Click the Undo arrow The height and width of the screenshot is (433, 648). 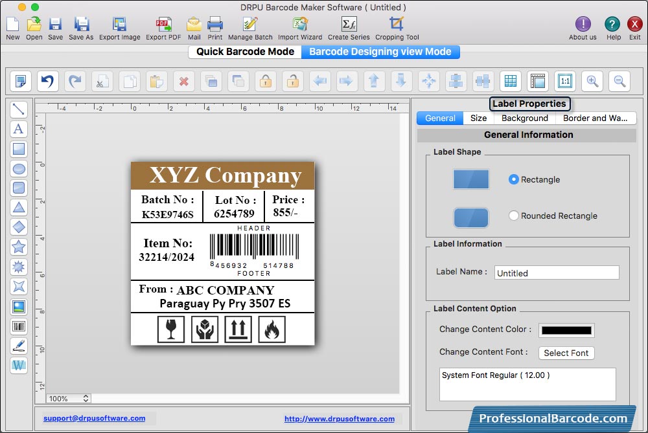click(47, 81)
